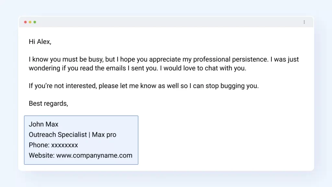Image resolution: width=332 pixels, height=187 pixels.
Task: Place cursor on 'Best regards,' closing line
Action: 48,104
